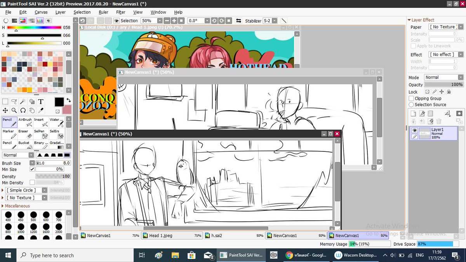Click the clear layer eraser icon
The image size is (466, 262).
[x=430, y=121]
